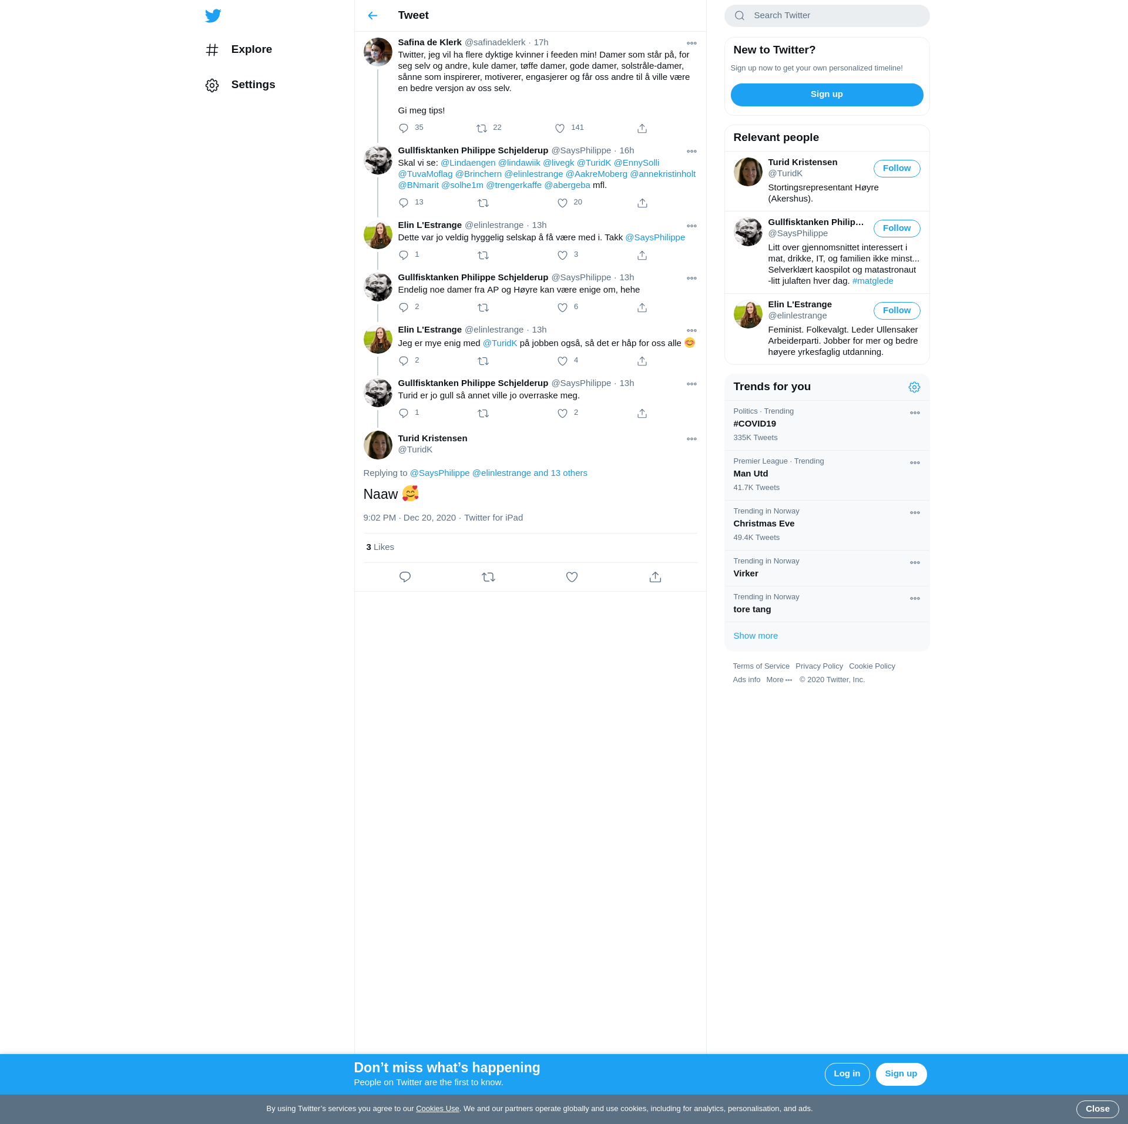Open more options on Turid Kristensen's main tweet
The height and width of the screenshot is (1124, 1128).
click(691, 439)
